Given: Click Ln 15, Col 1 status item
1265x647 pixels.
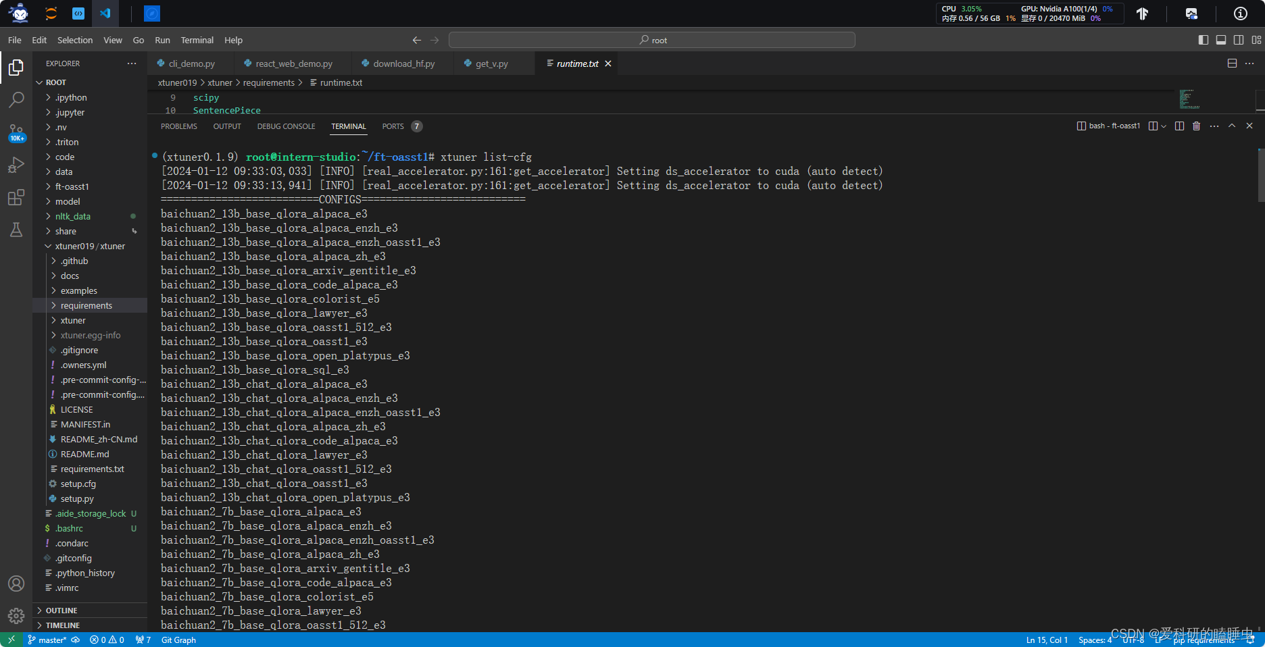Looking at the screenshot, I should (1047, 640).
